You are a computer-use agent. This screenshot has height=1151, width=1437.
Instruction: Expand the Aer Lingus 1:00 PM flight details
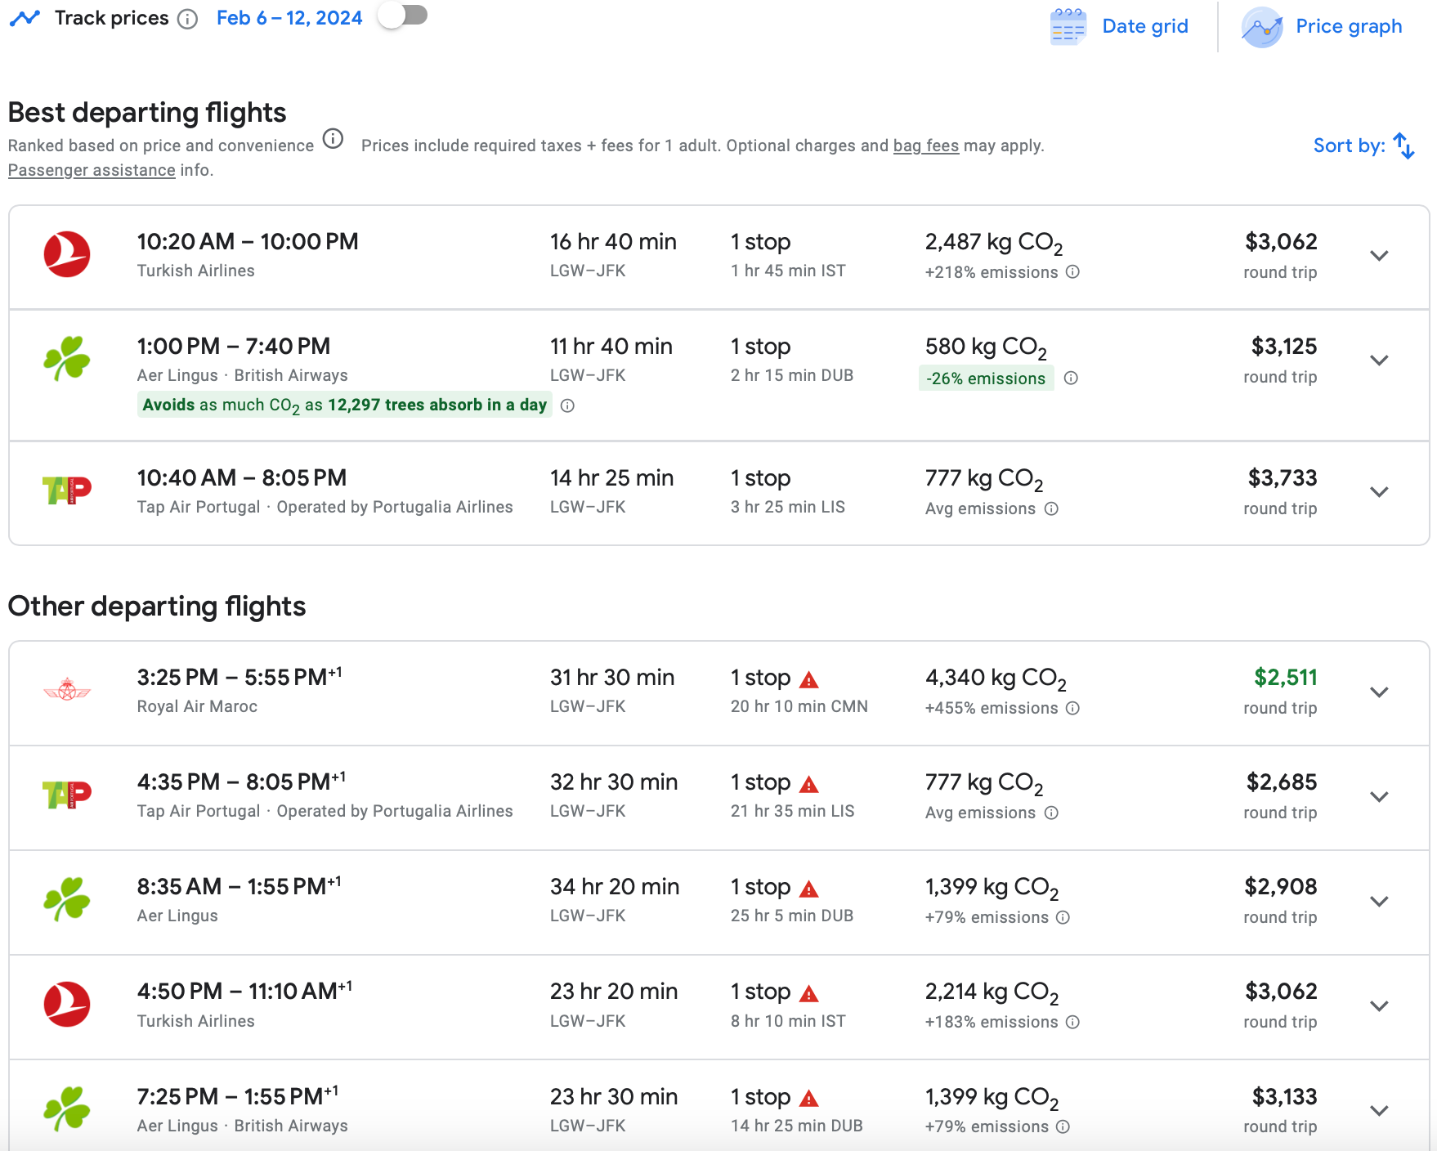point(1379,361)
